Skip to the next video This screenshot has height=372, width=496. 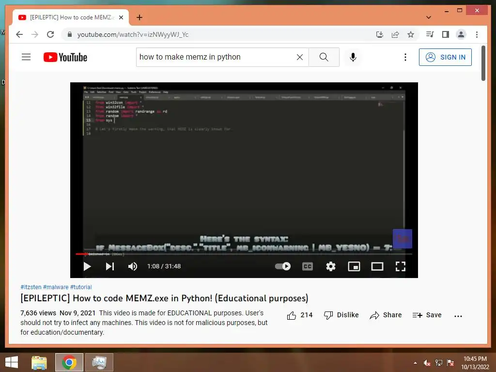pyautogui.click(x=110, y=266)
